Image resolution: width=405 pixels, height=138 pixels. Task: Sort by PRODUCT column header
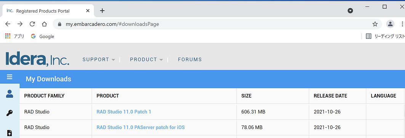(x=108, y=96)
